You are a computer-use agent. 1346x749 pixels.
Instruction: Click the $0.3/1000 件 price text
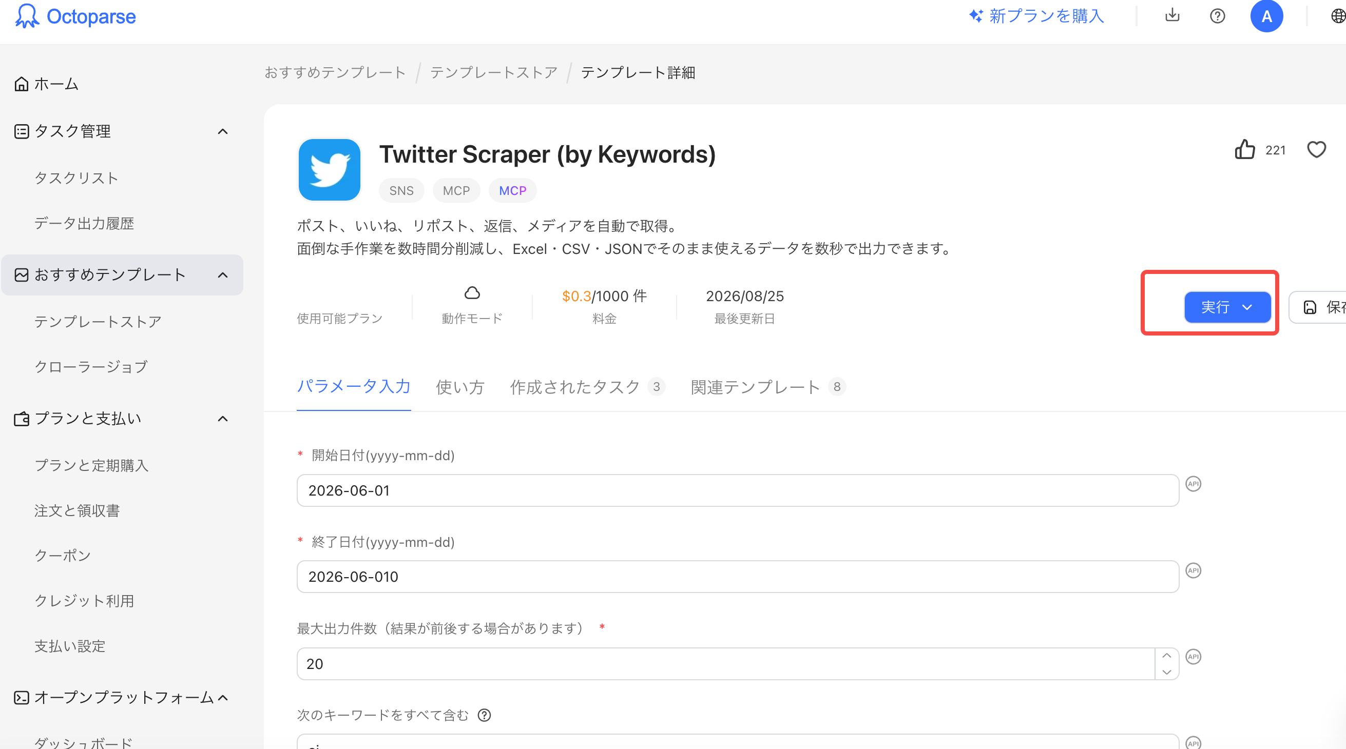tap(605, 296)
